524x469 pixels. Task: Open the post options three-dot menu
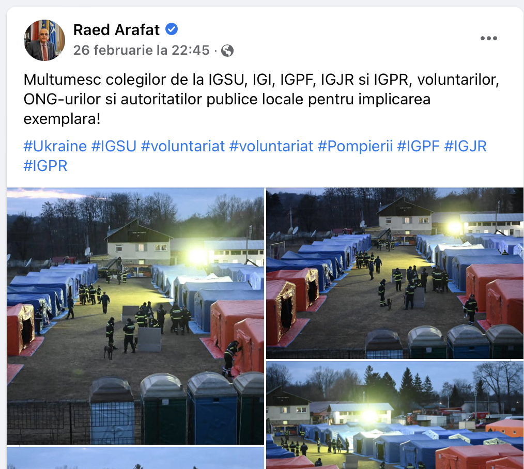click(488, 38)
